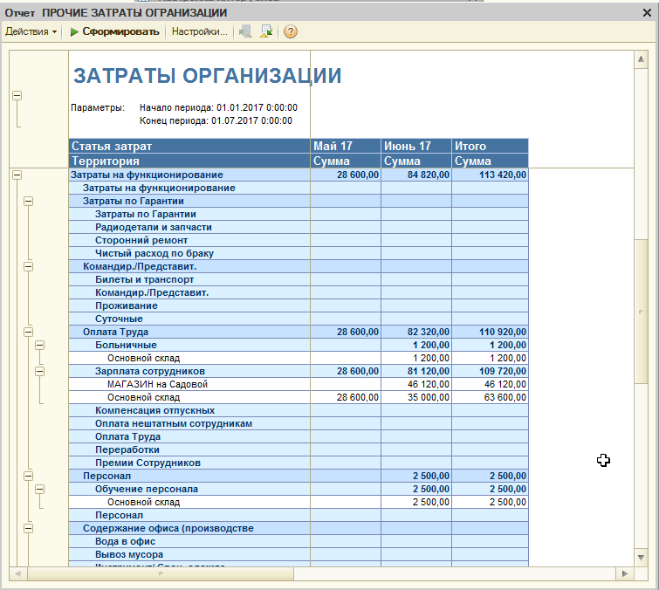
Task: Open help via the question mark icon
Action: [291, 32]
